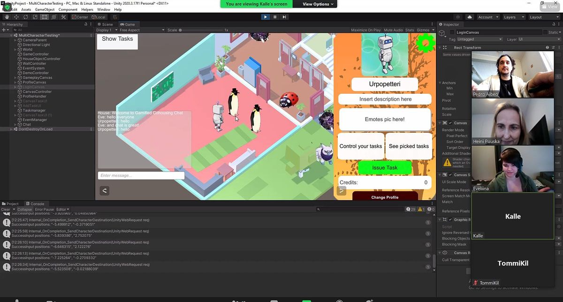Image resolution: width=563 pixels, height=302 pixels.
Task: Select the Move tool
Action: [x=15, y=17]
